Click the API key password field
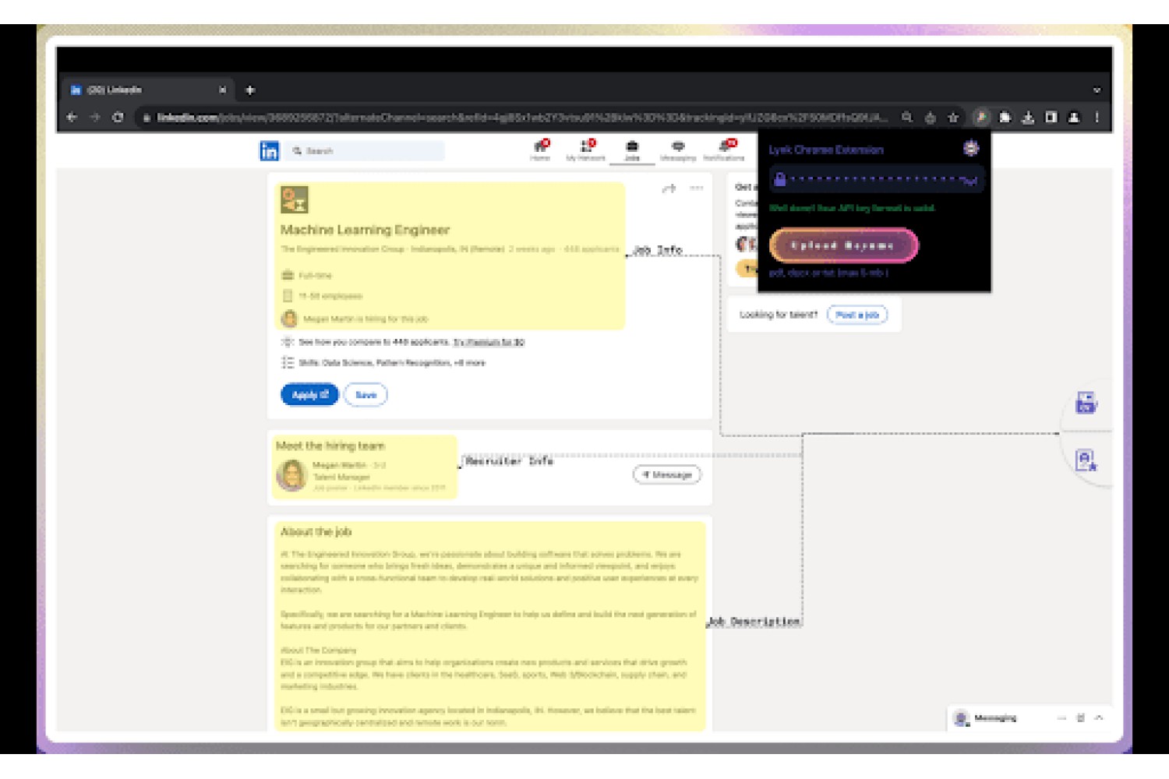This screenshot has width=1169, height=779. tap(876, 179)
